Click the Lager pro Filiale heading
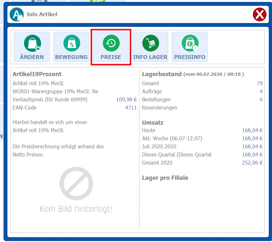272x242 pixels. 165,178
